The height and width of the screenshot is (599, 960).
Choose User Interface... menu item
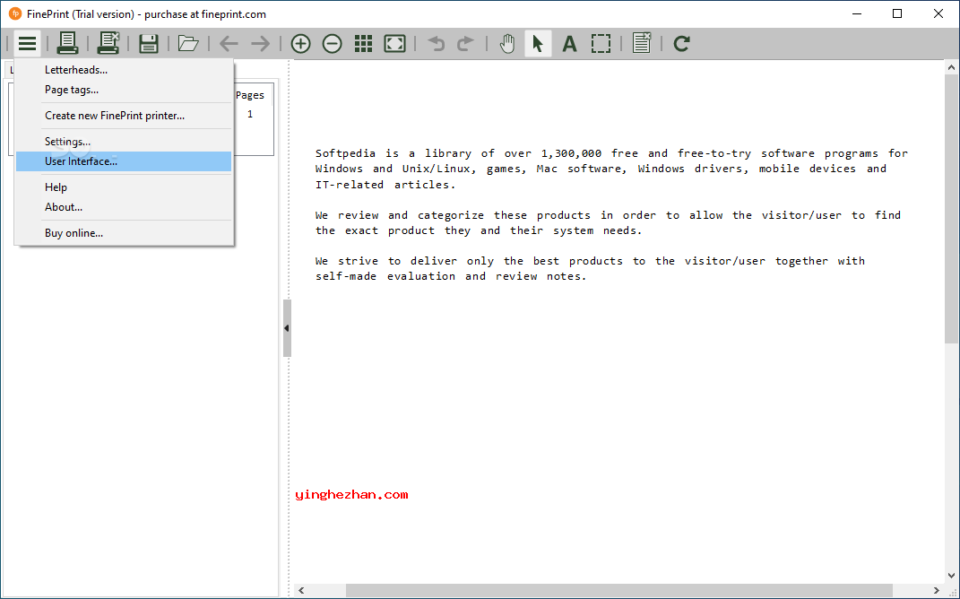click(124, 161)
